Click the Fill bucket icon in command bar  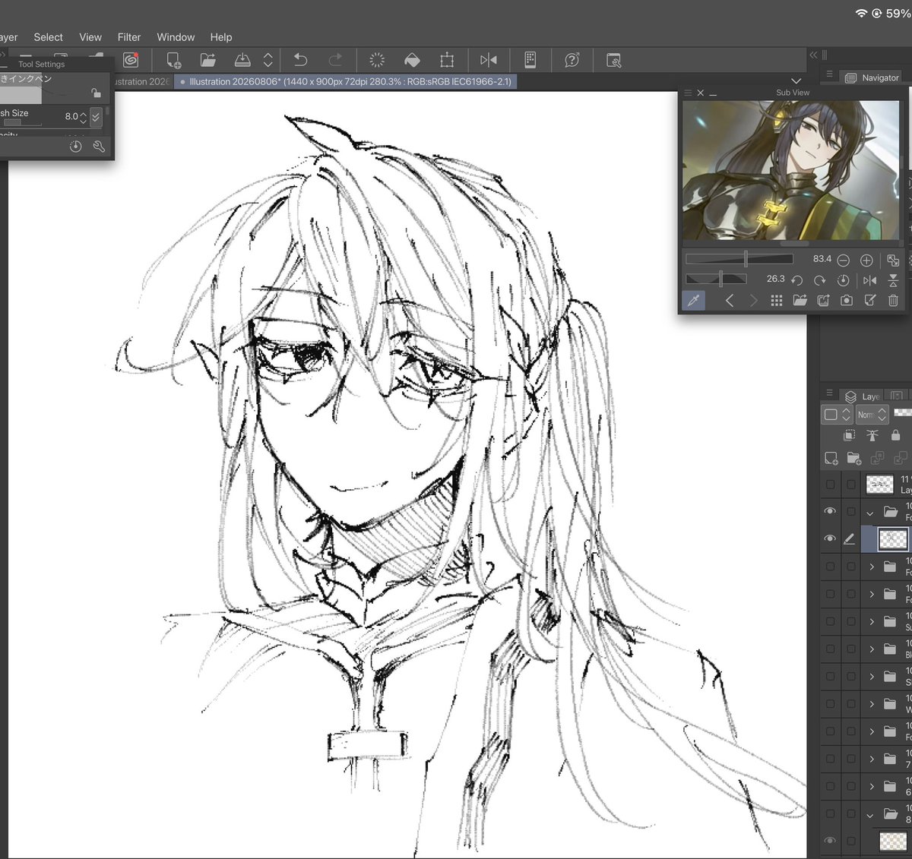click(x=411, y=60)
